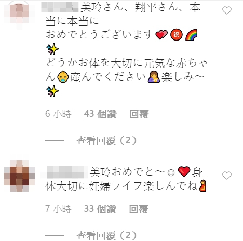Screen dimensions: 243x241
Task: Click the 7 小時 timestamp
Action: coord(58,209)
